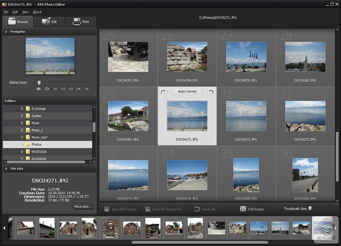
Task: Expand the Exchange folder tree
Action: coord(22,109)
